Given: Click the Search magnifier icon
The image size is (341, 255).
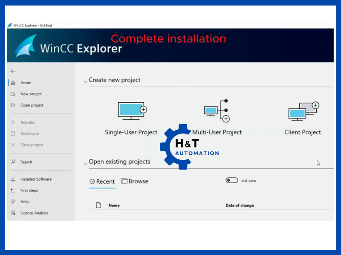Looking at the screenshot, I should [13, 162].
